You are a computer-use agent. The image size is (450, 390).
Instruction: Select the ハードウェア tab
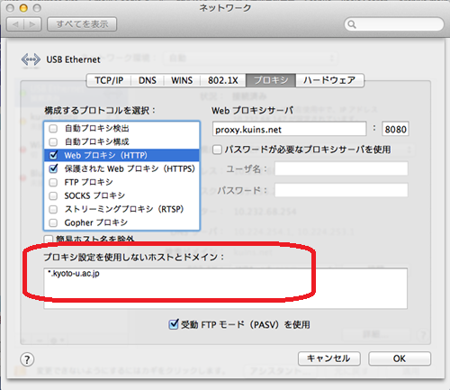[329, 80]
